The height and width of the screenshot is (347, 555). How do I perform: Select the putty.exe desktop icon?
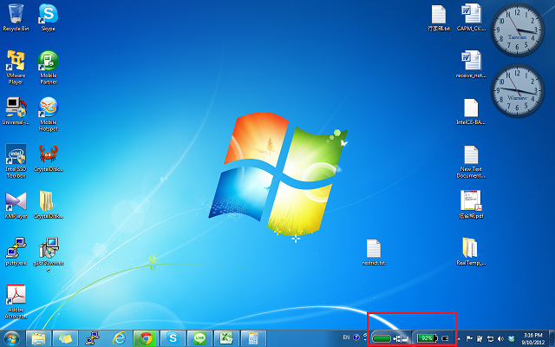click(16, 252)
